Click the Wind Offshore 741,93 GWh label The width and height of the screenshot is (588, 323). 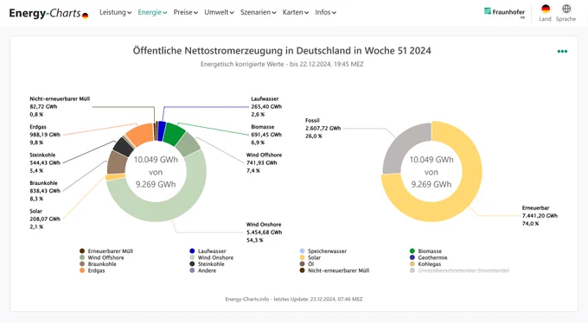tap(264, 162)
